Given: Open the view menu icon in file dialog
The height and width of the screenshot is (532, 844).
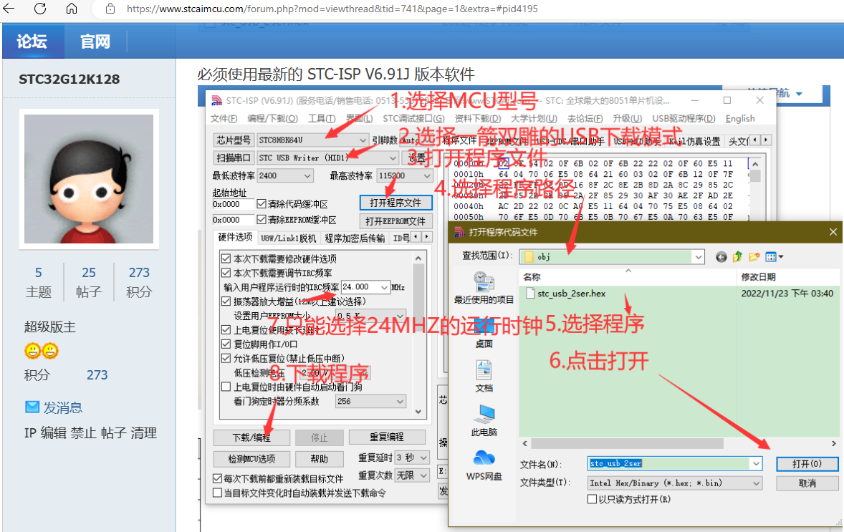Looking at the screenshot, I should [774, 257].
